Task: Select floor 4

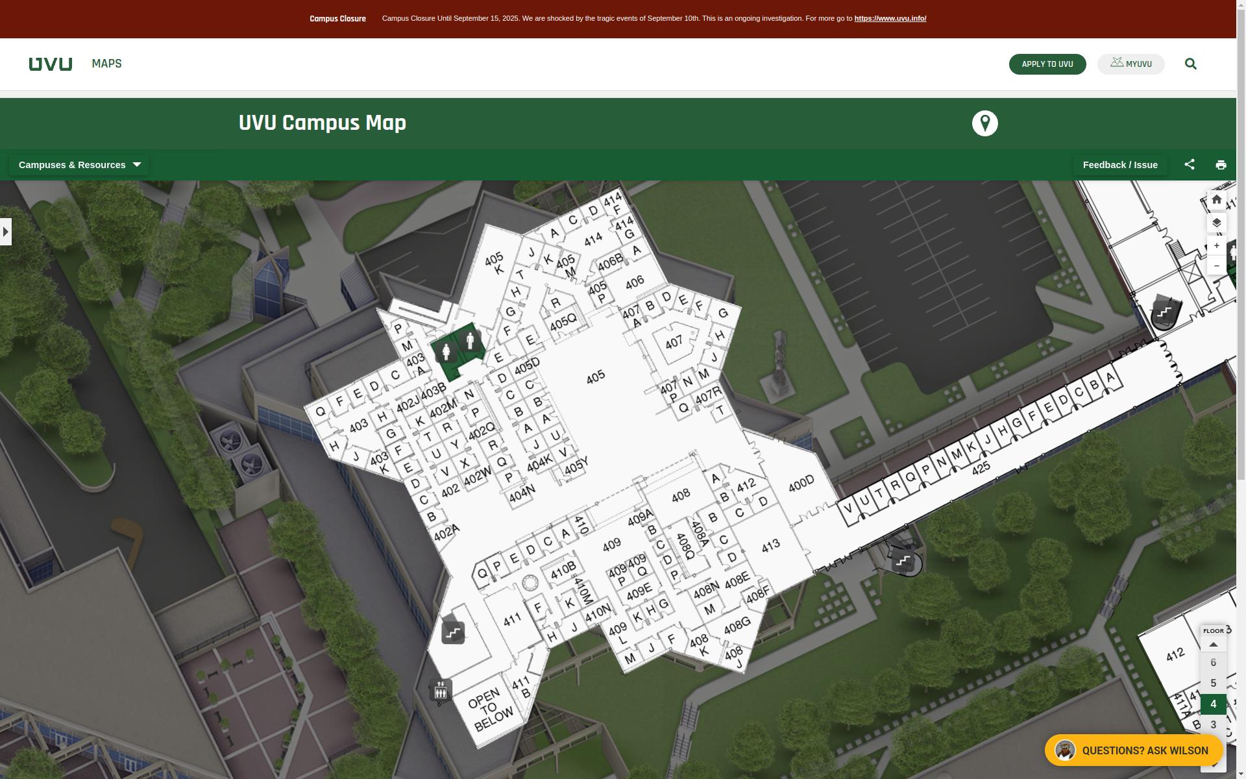Action: click(1213, 704)
